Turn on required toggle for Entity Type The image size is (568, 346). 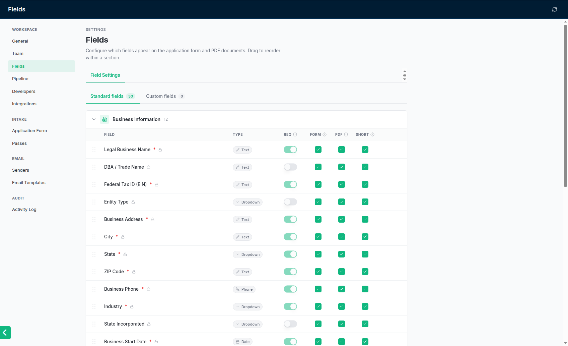pos(290,202)
